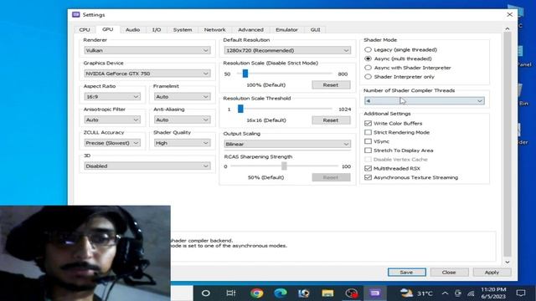Open File Explorer from the taskbar
Viewport: 536px width, 301px height.
pos(327,293)
